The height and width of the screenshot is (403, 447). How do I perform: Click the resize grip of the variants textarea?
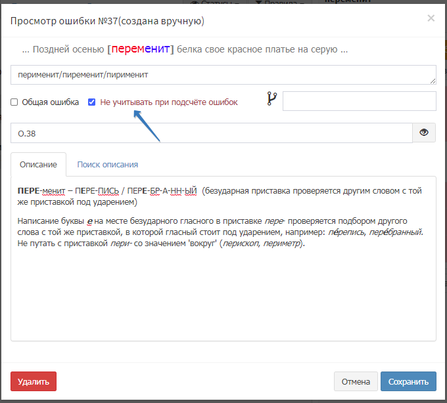coord(433,81)
